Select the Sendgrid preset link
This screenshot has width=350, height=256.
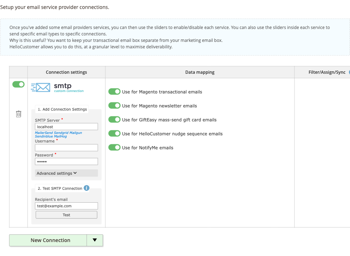pos(61,133)
